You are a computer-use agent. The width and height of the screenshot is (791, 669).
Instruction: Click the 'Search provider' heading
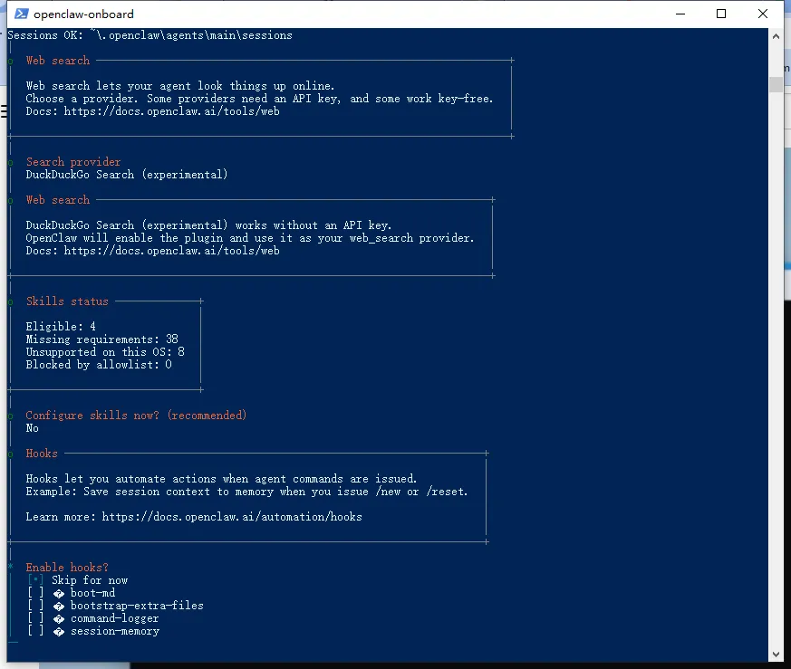tap(73, 162)
